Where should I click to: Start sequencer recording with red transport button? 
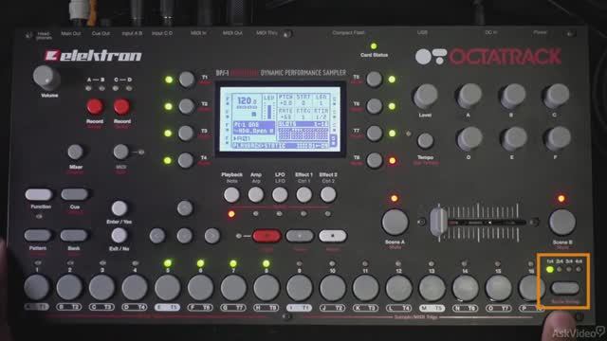point(267,236)
